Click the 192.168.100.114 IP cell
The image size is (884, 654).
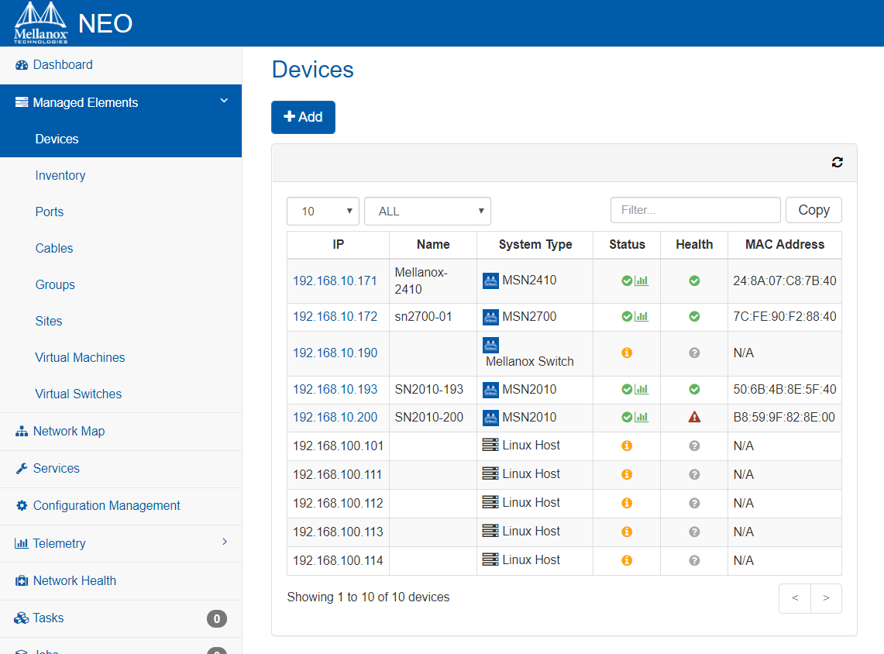pos(338,561)
